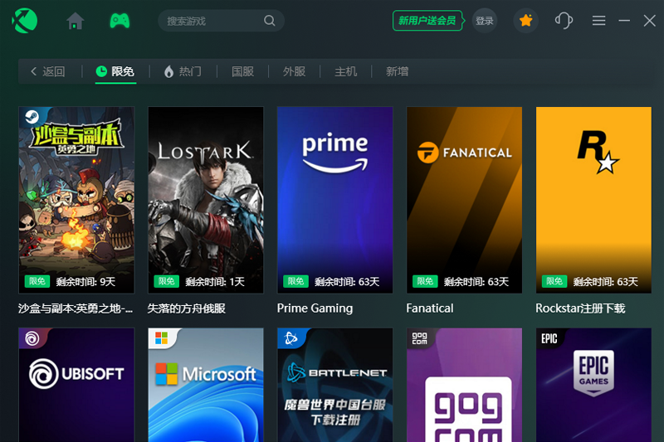Viewport: 664px width, 442px height.
Task: Click the Prime Gaming title text
Action: point(315,308)
